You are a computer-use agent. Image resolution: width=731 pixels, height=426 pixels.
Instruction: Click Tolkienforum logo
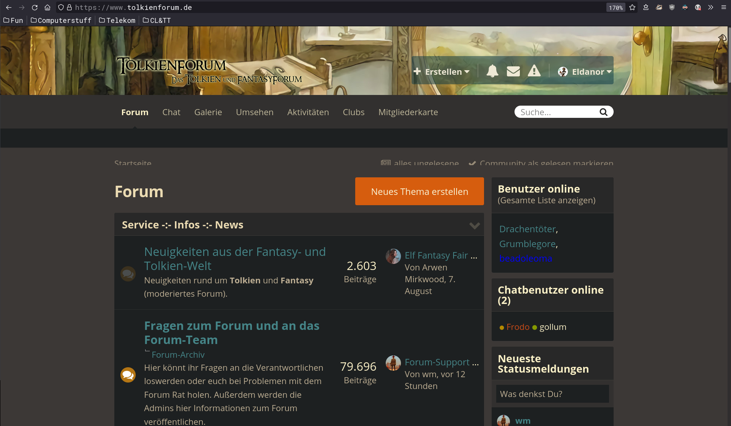pos(210,71)
